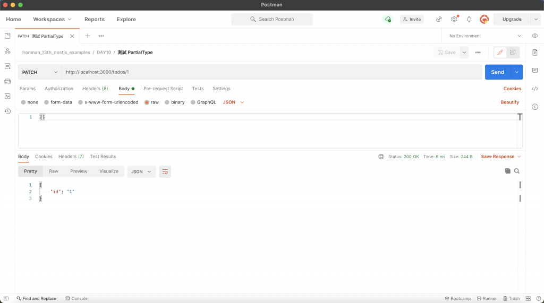The height and width of the screenshot is (303, 544).
Task: Open the Monitors sidebar icon
Action: click(x=7, y=96)
